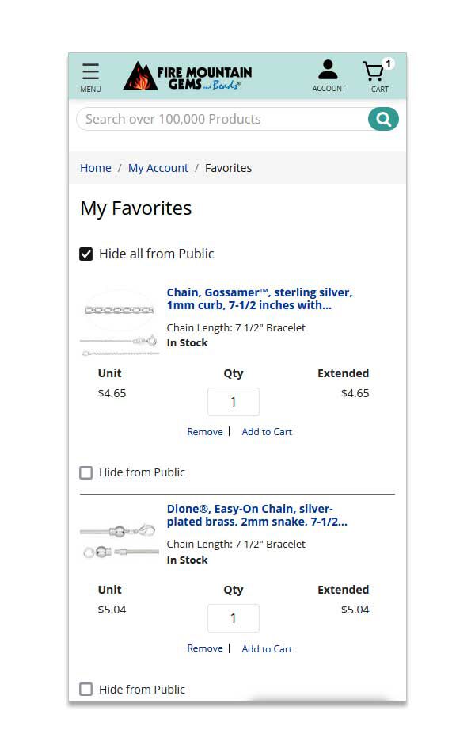Add the Dione chain to cart
The width and height of the screenshot is (475, 753).
point(267,649)
